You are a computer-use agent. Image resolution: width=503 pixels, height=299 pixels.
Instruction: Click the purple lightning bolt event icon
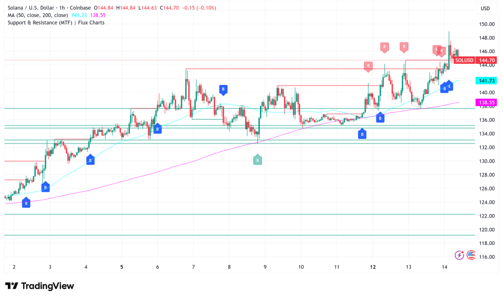[x=459, y=255]
